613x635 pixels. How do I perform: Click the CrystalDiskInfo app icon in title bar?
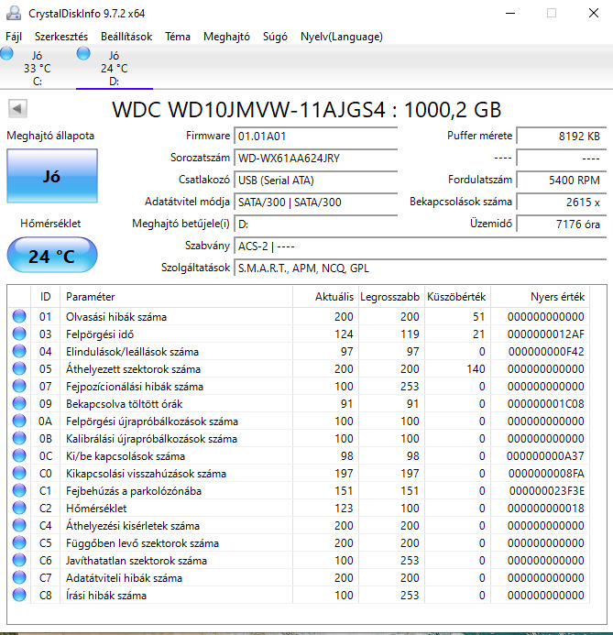click(x=14, y=14)
